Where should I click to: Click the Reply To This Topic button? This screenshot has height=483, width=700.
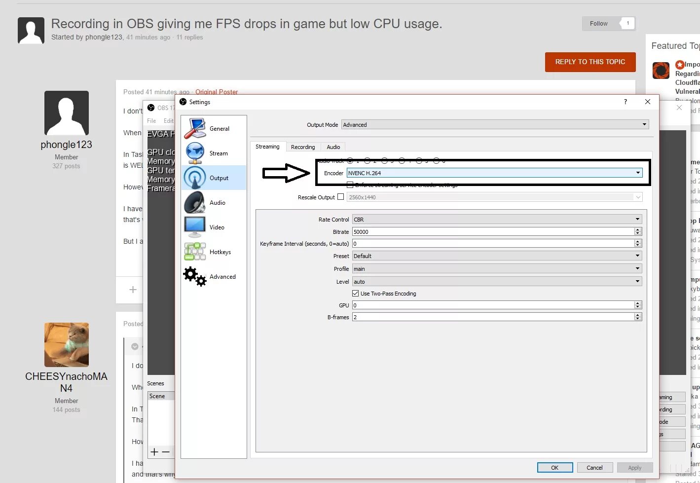click(590, 62)
